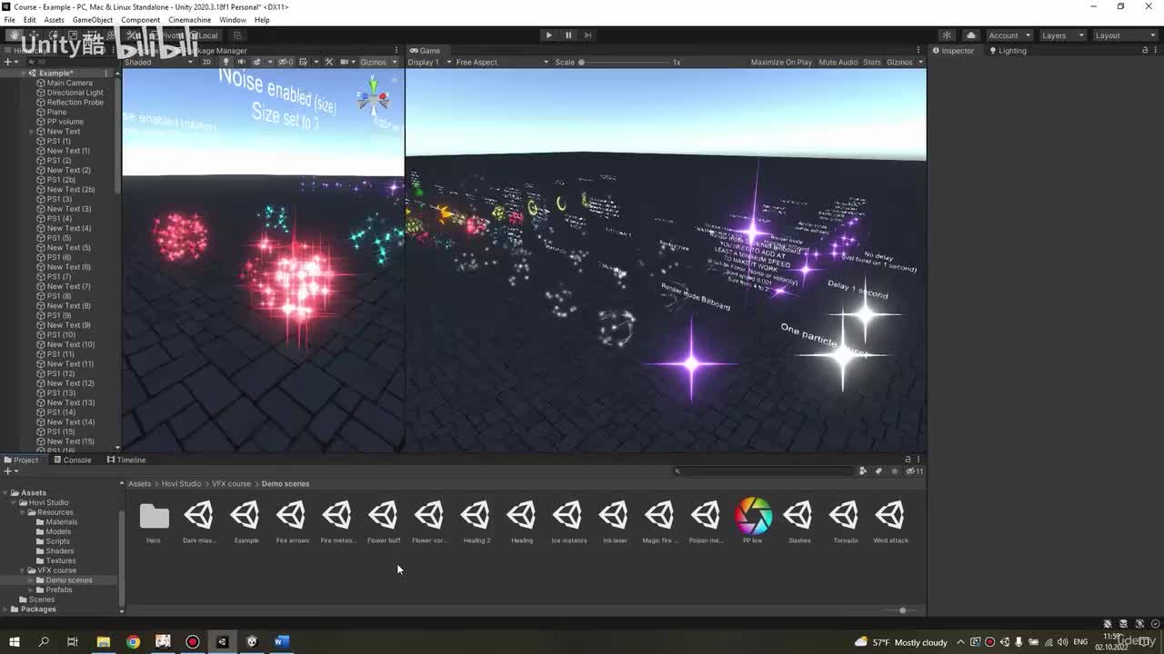The image size is (1164, 654).
Task: Click the scene orientation gizmo
Action: click(373, 96)
